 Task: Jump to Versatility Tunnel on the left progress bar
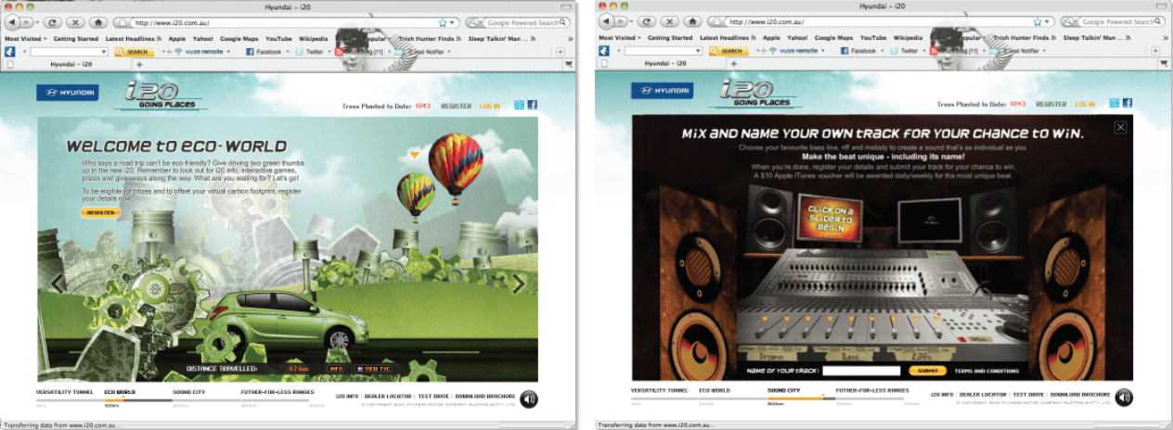click(64, 391)
